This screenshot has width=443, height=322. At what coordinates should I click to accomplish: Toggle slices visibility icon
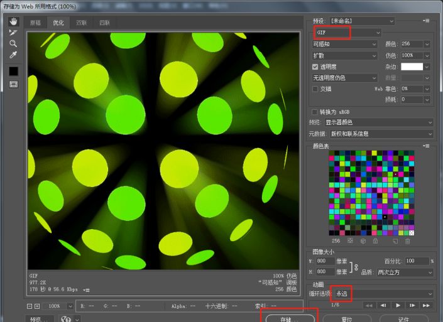click(13, 84)
